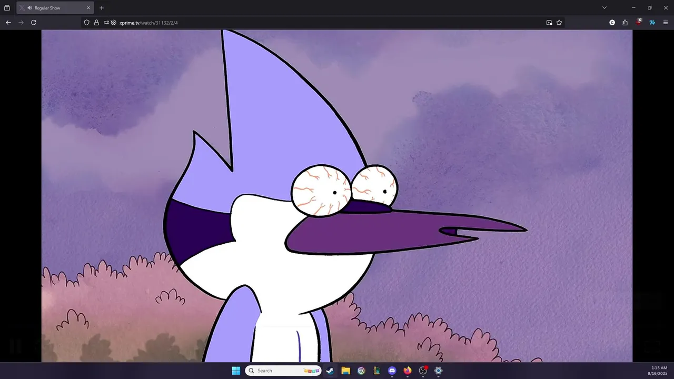Open File Explorer from the taskbar
Image resolution: width=674 pixels, height=379 pixels.
345,371
